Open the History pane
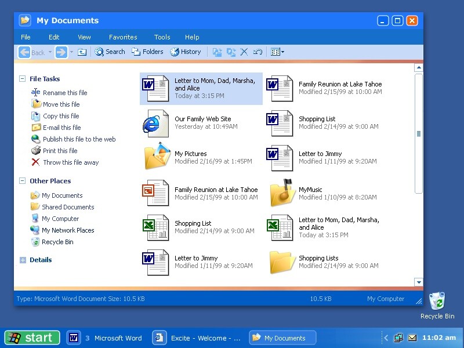464x348 pixels. click(x=186, y=52)
